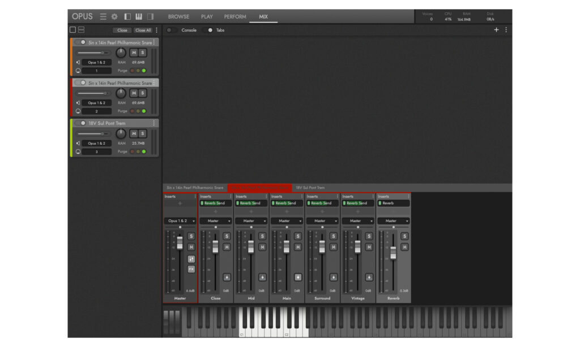The image size is (580, 347).
Task: Open options menu of the orange-marked Snare instrument
Action: (154, 42)
